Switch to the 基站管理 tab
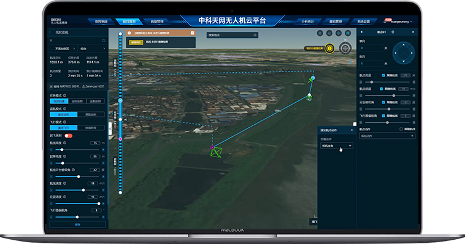Screen dimensions: 465x244 pos(336,21)
